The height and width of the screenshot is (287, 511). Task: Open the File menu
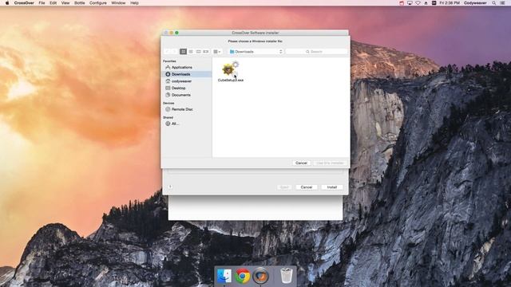pyautogui.click(x=42, y=3)
